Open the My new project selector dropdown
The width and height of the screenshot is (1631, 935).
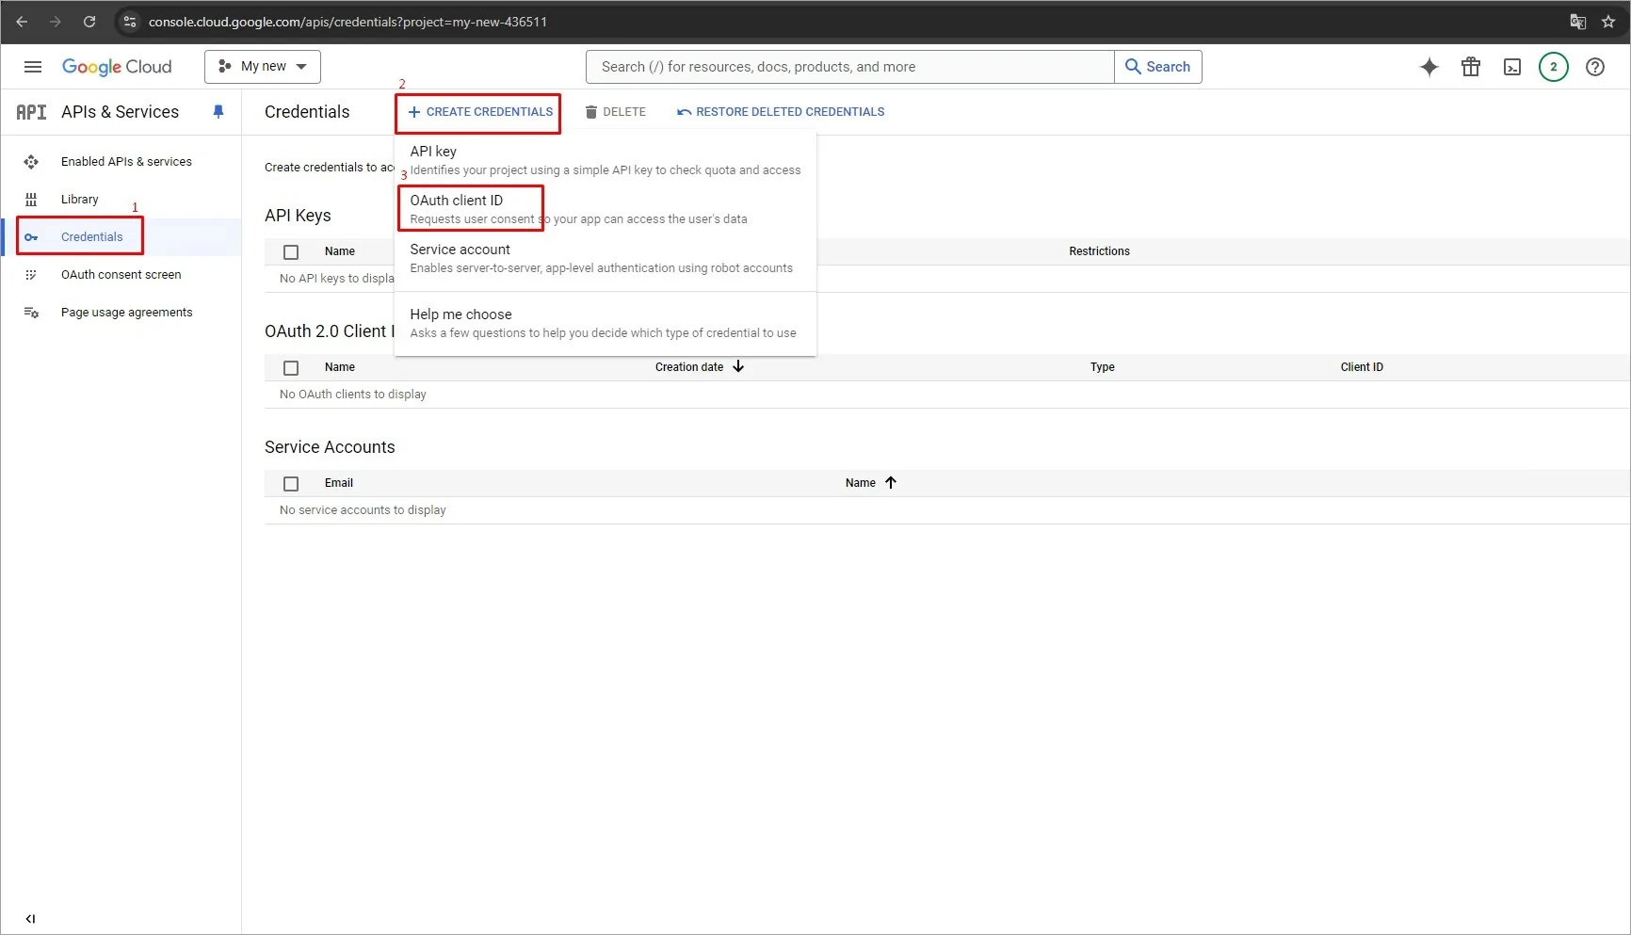[262, 66]
